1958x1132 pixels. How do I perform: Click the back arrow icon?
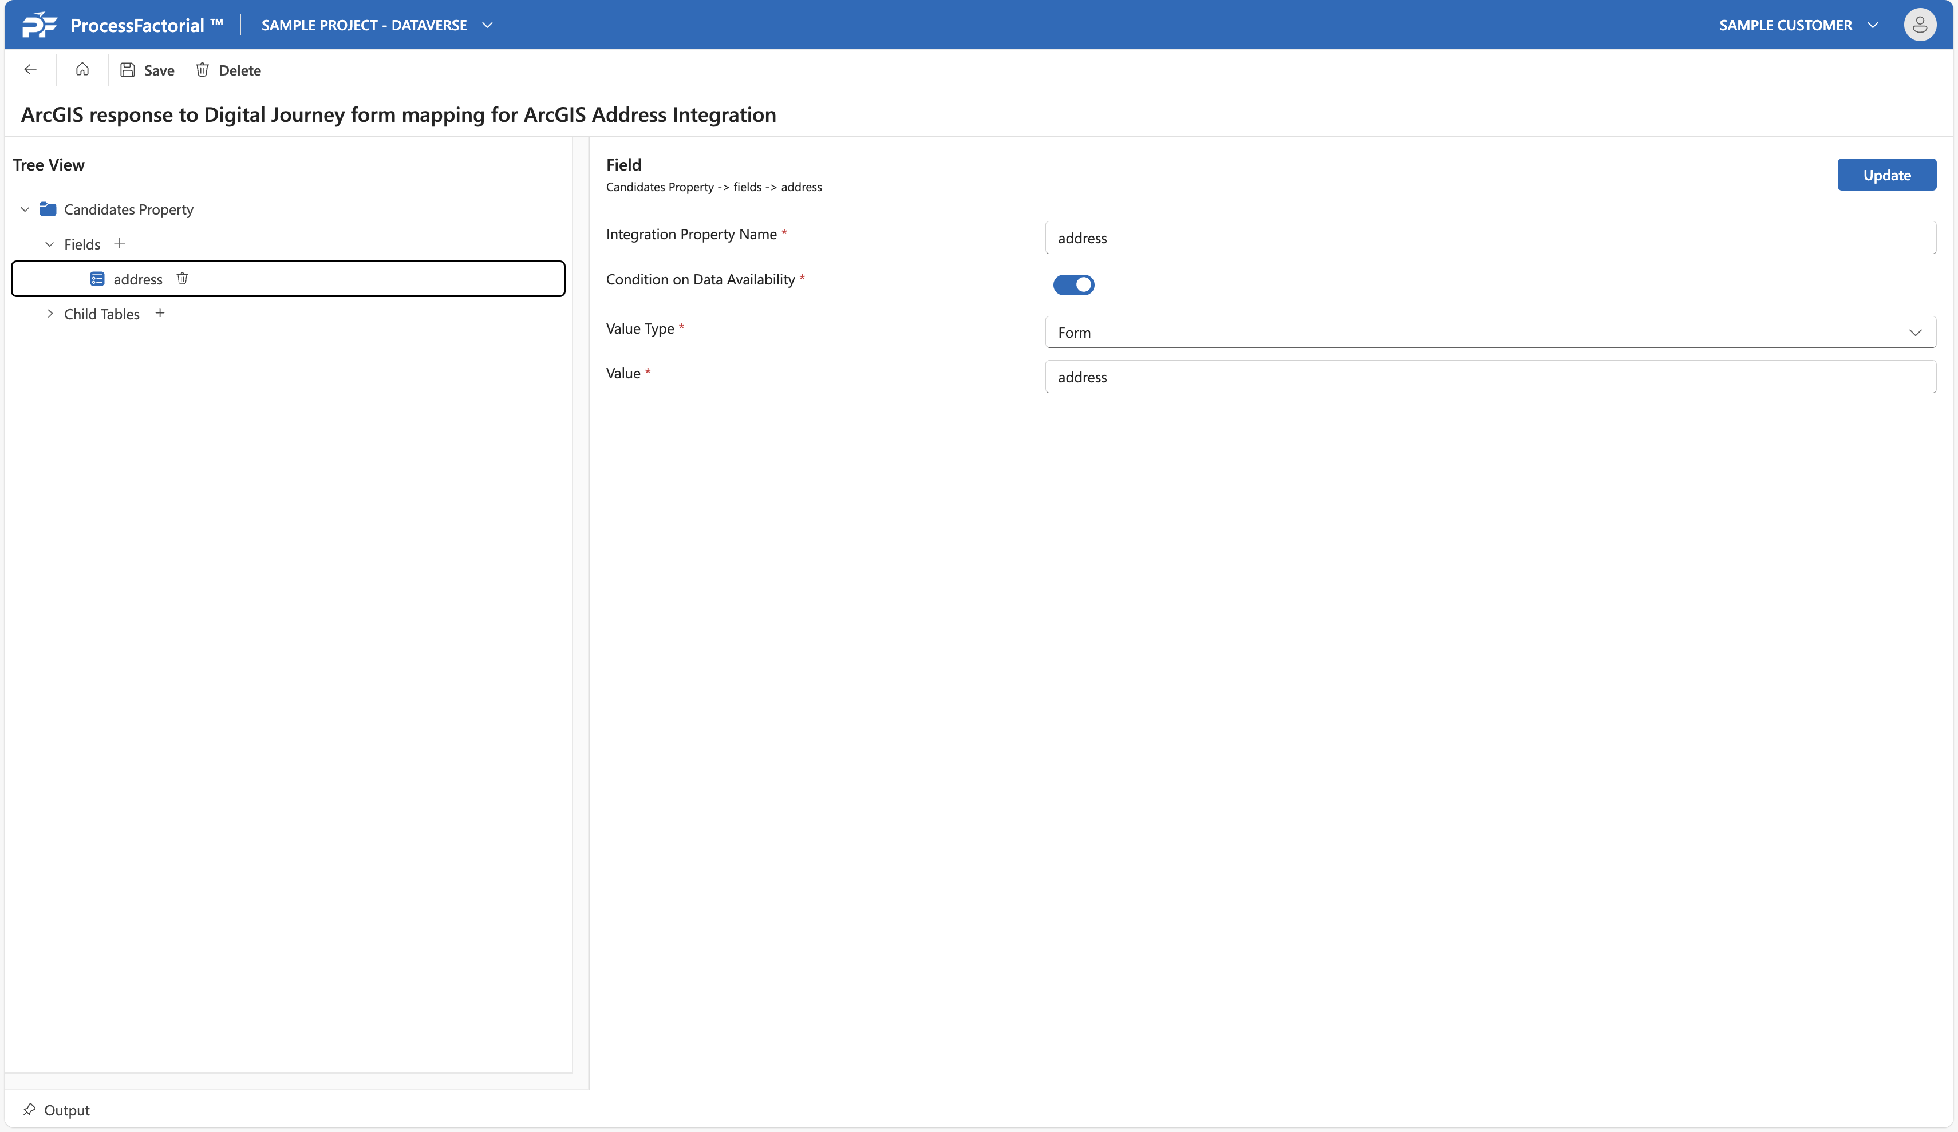pos(30,70)
